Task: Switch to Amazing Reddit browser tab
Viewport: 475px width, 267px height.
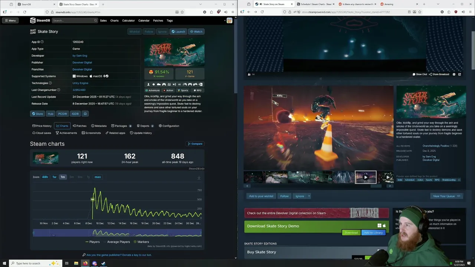Action: (x=399, y=4)
